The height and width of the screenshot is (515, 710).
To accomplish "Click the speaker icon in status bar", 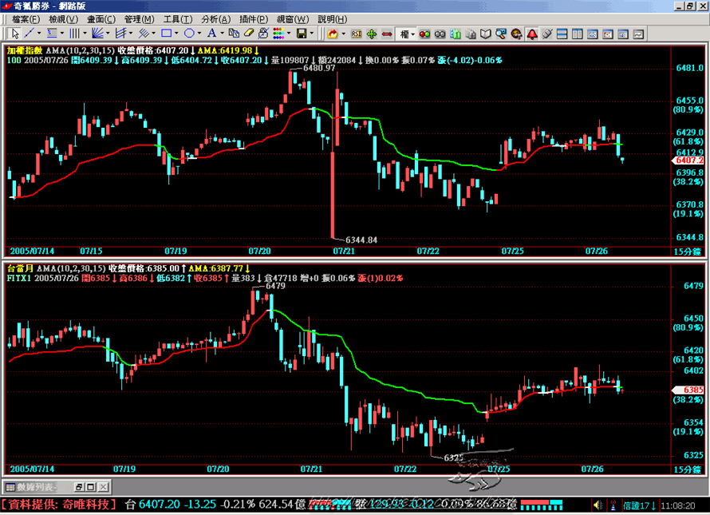I will tap(596, 505).
